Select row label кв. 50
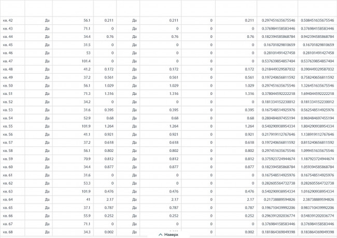 8,86
